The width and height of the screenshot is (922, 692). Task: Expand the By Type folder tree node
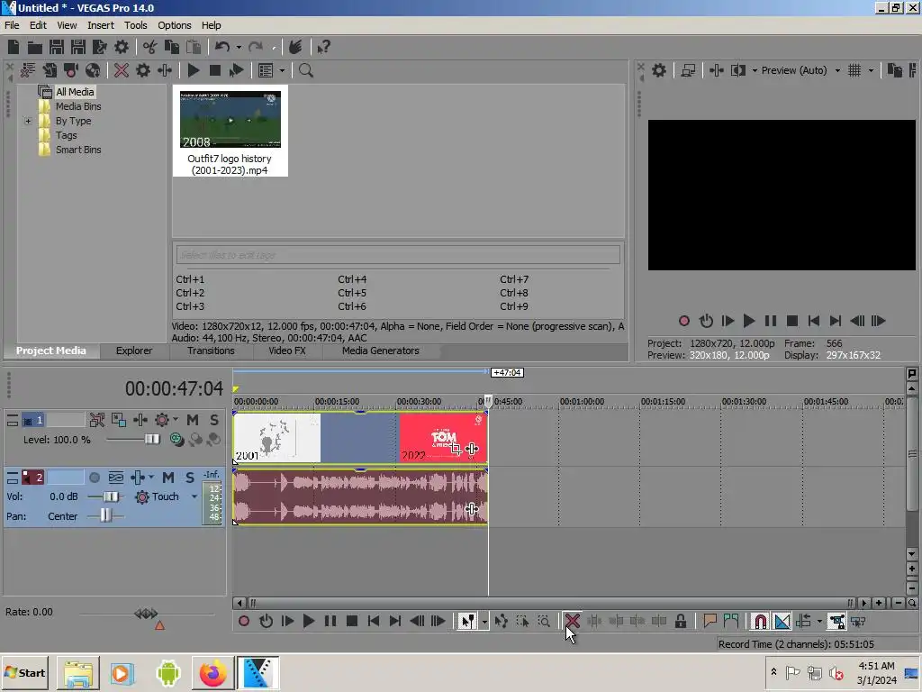pyautogui.click(x=28, y=122)
